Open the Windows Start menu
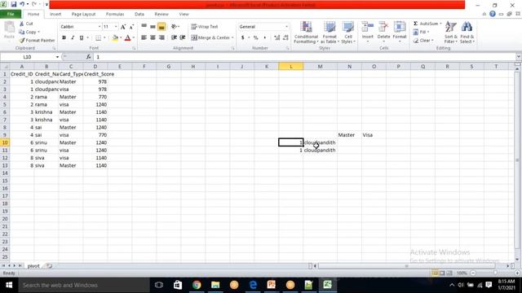 [9, 285]
